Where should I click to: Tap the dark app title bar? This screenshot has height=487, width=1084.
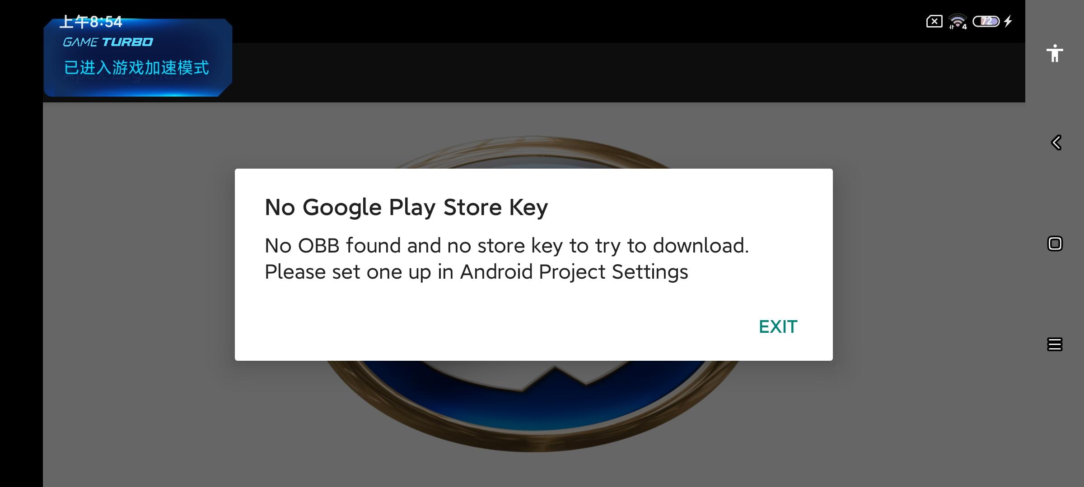[x=587, y=72]
